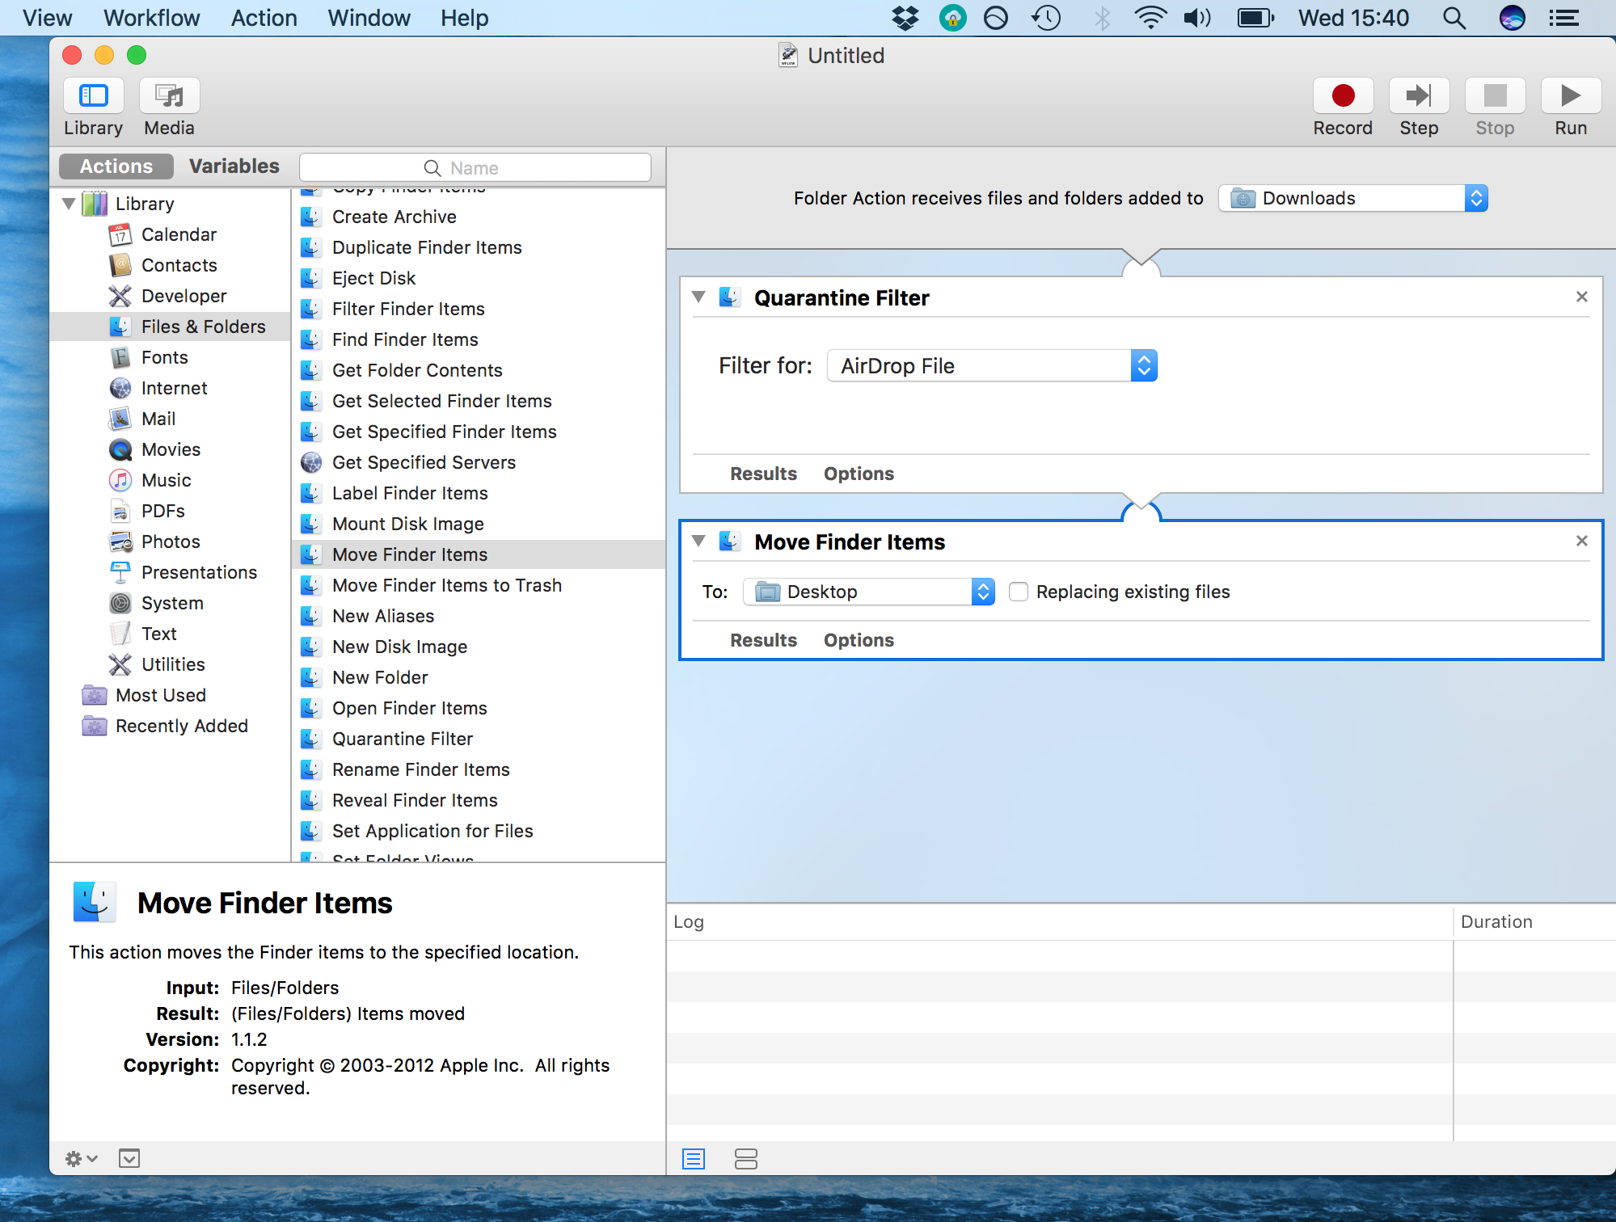Open the Action menu
The height and width of the screenshot is (1222, 1616).
(x=264, y=18)
